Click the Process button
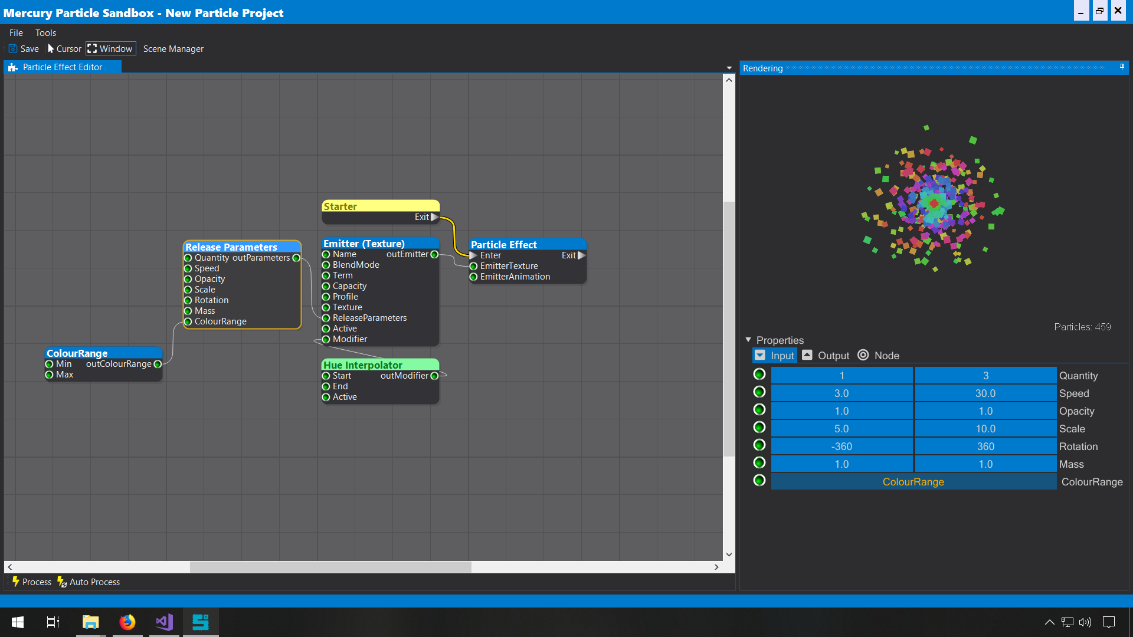 [32, 582]
